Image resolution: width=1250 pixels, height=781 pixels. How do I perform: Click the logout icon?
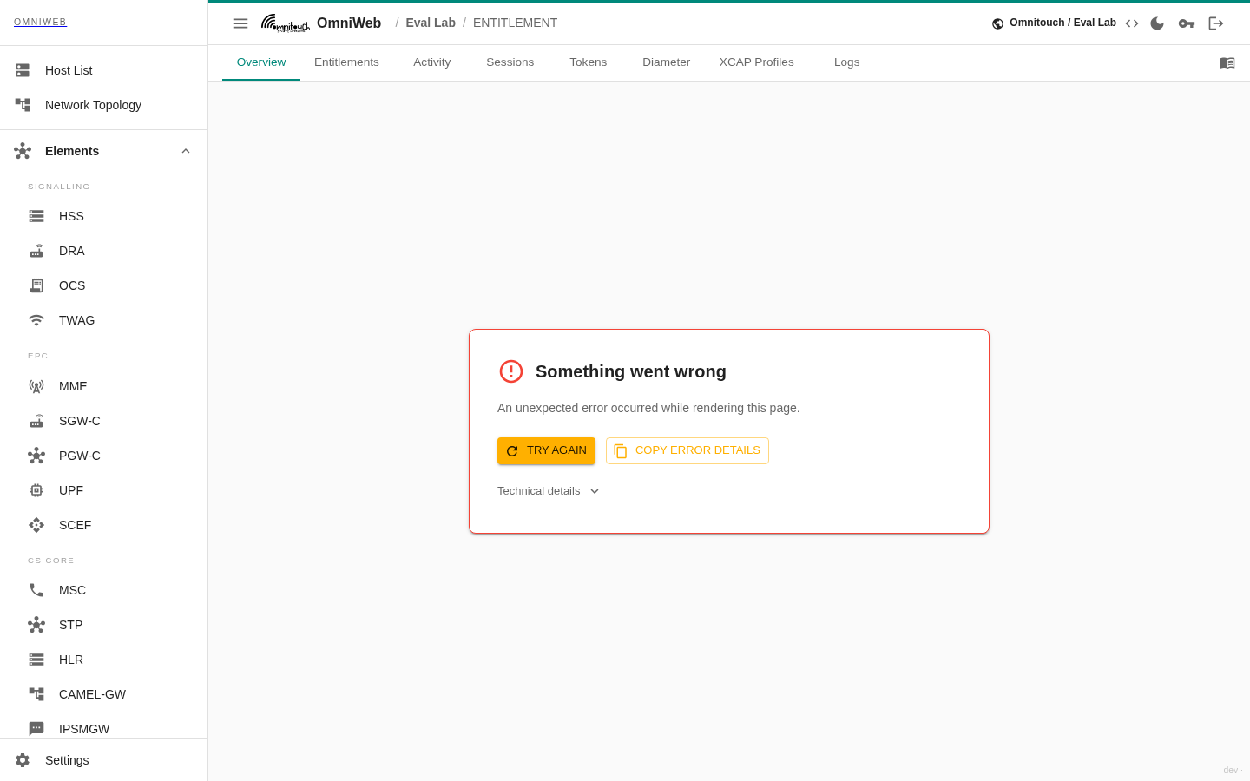[x=1216, y=23]
